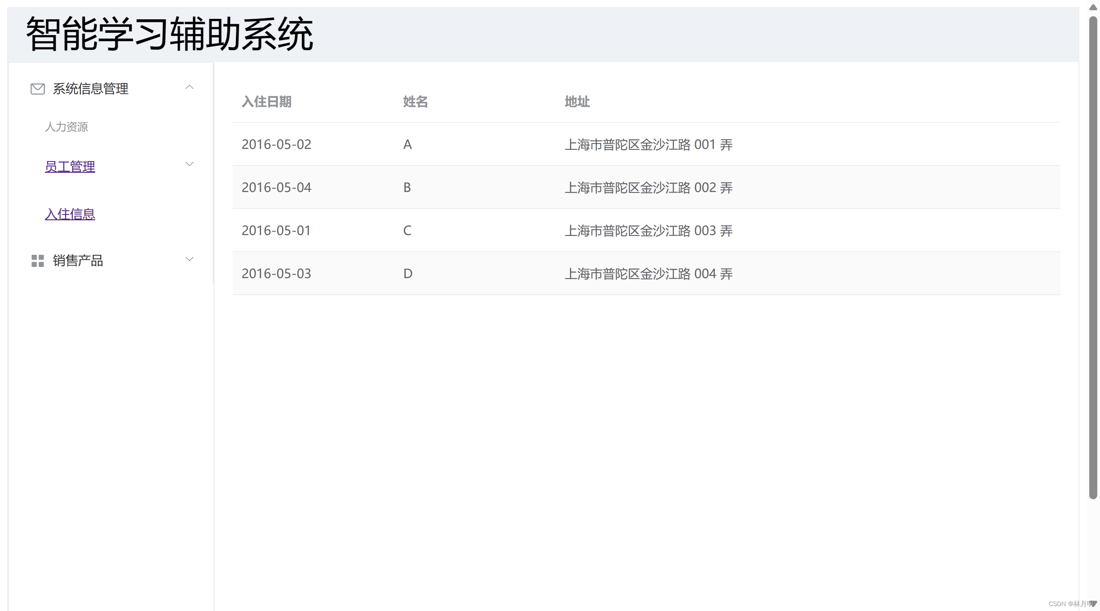Click name cell C
The image size is (1100, 611).
coord(407,231)
